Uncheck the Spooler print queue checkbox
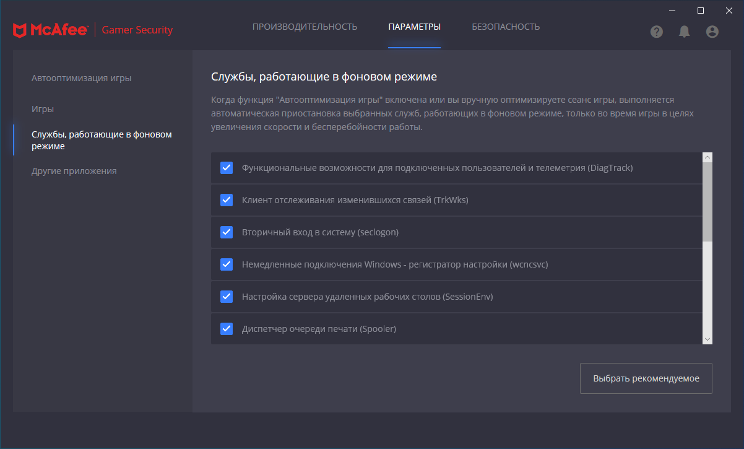Image resolution: width=744 pixels, height=449 pixels. 227,329
